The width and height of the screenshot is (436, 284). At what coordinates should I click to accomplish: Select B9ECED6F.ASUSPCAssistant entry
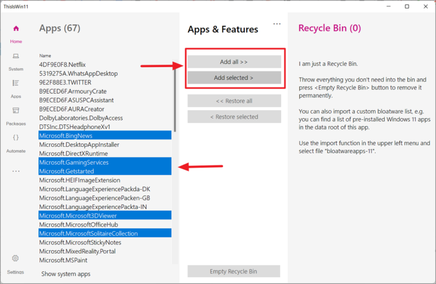tap(105, 100)
